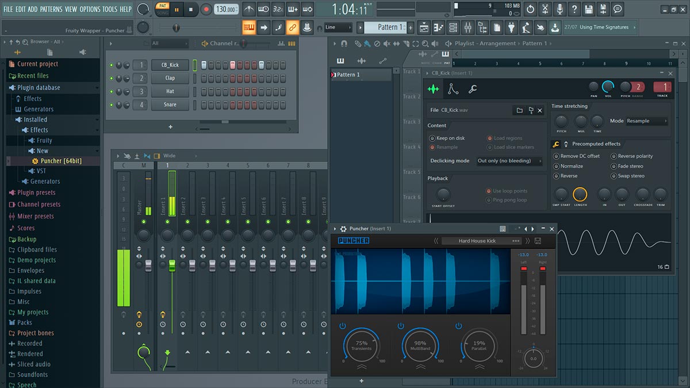The height and width of the screenshot is (388, 690).
Task: Click the typing keyboard to piano icon
Action: [x=249, y=27]
